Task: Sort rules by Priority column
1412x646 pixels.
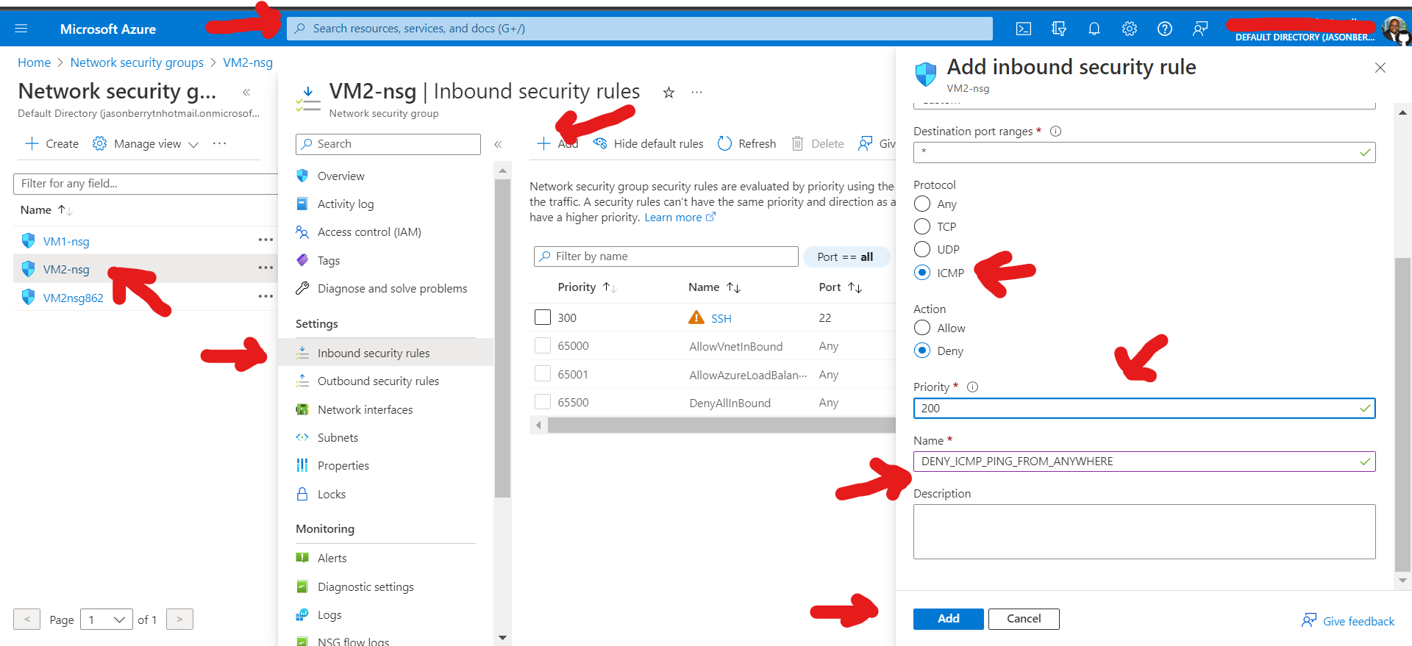Action: point(587,287)
